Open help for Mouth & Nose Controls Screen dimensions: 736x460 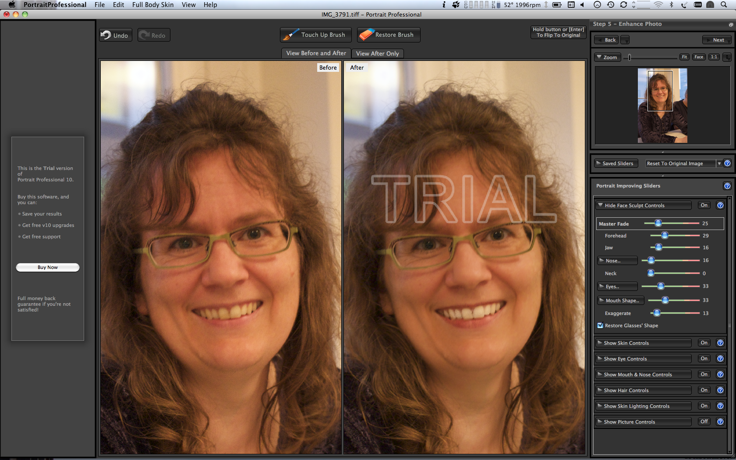(x=720, y=374)
